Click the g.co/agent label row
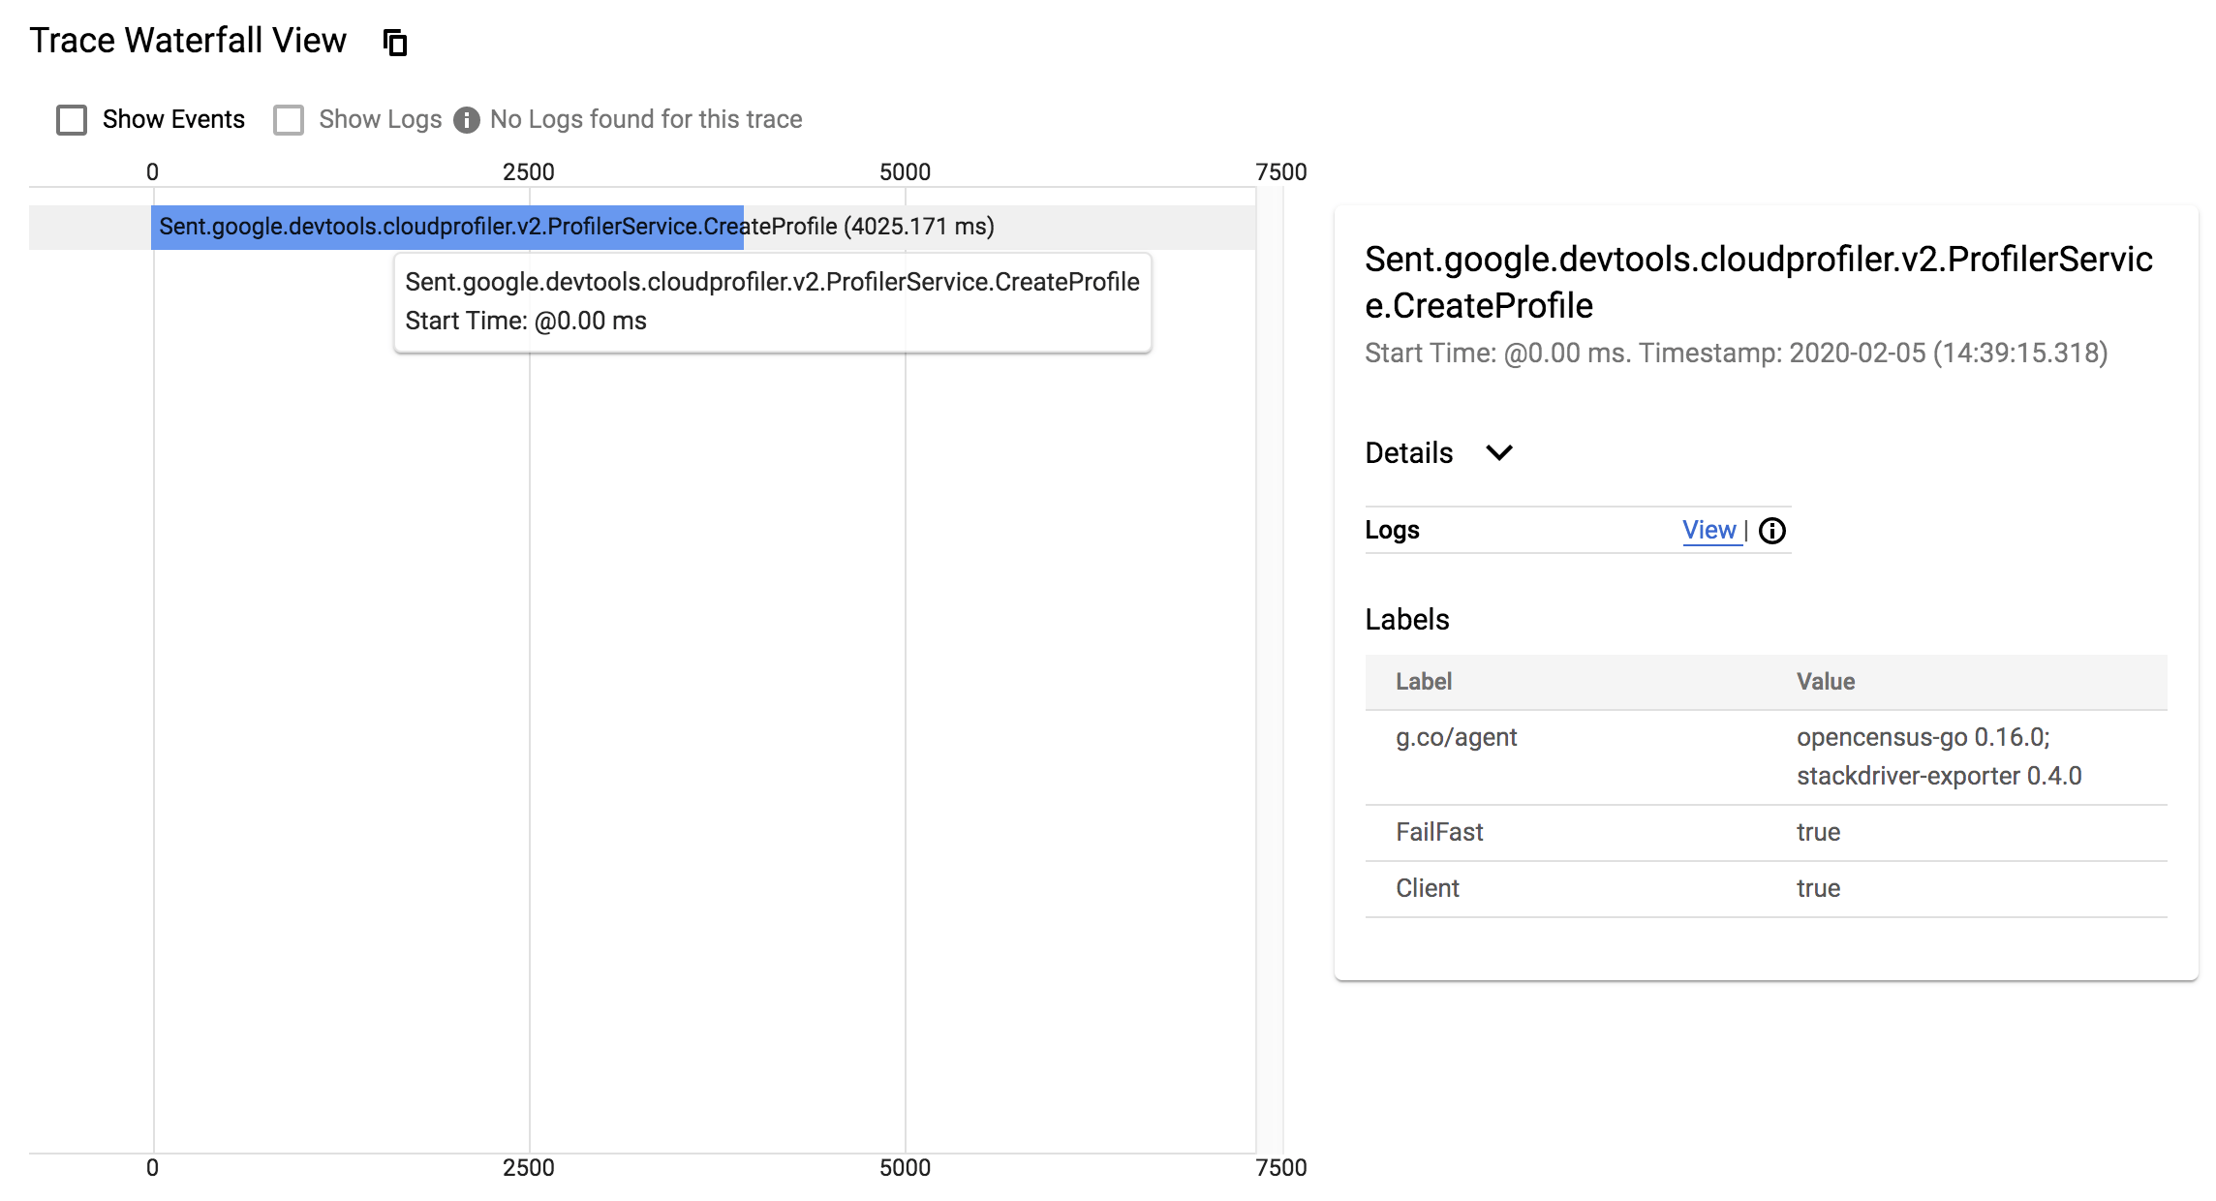The width and height of the screenshot is (2216, 1201). pyautogui.click(x=1766, y=756)
